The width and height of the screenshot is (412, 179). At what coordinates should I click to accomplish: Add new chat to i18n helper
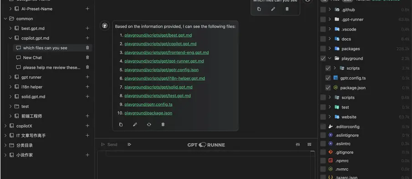point(87,87)
